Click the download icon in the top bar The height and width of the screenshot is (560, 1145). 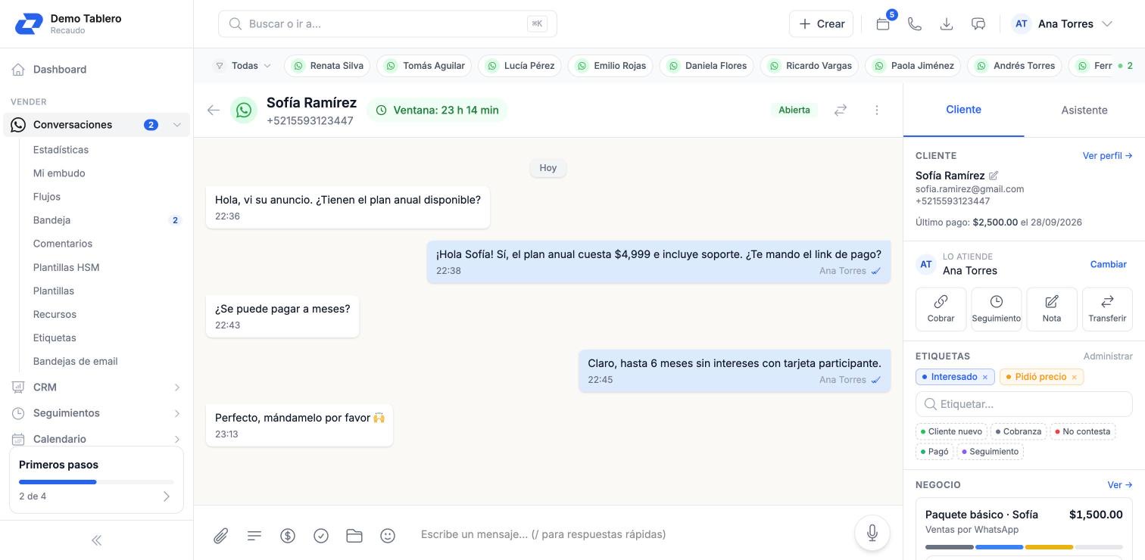click(x=947, y=23)
